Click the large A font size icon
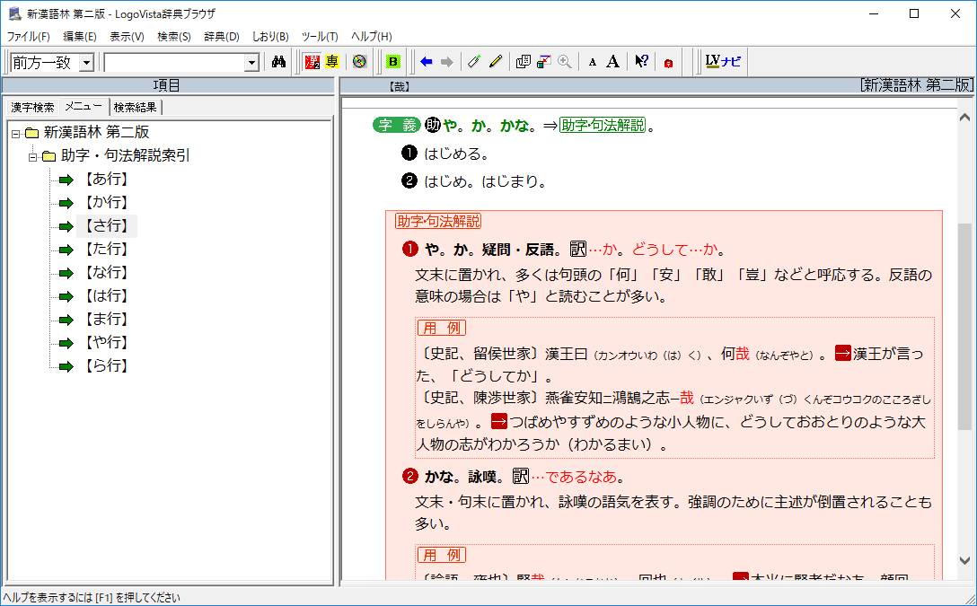Screen dimensions: 977x606 click(x=612, y=62)
